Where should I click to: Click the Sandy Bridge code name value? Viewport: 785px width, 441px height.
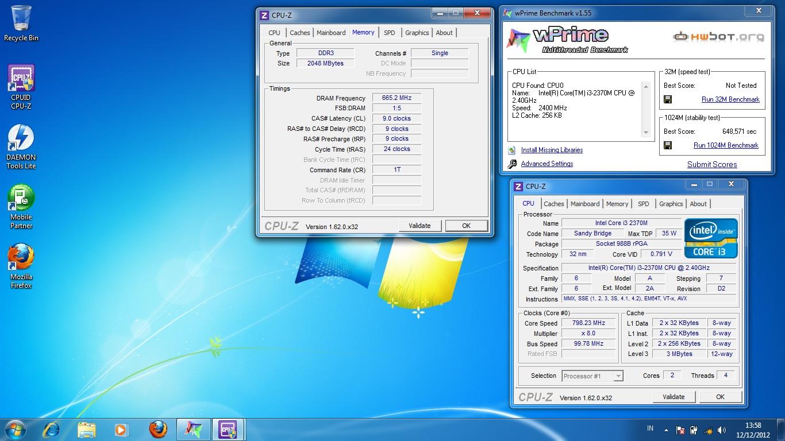tap(592, 233)
